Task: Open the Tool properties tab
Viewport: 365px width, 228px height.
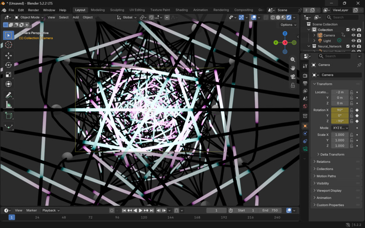Action: (305, 66)
